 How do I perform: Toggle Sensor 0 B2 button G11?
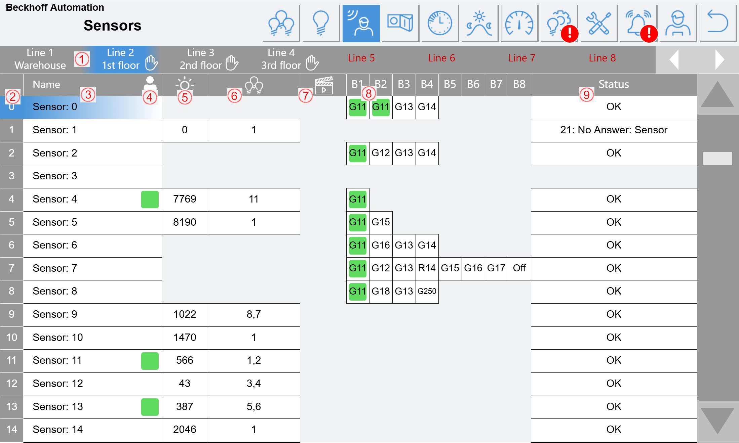(x=381, y=107)
